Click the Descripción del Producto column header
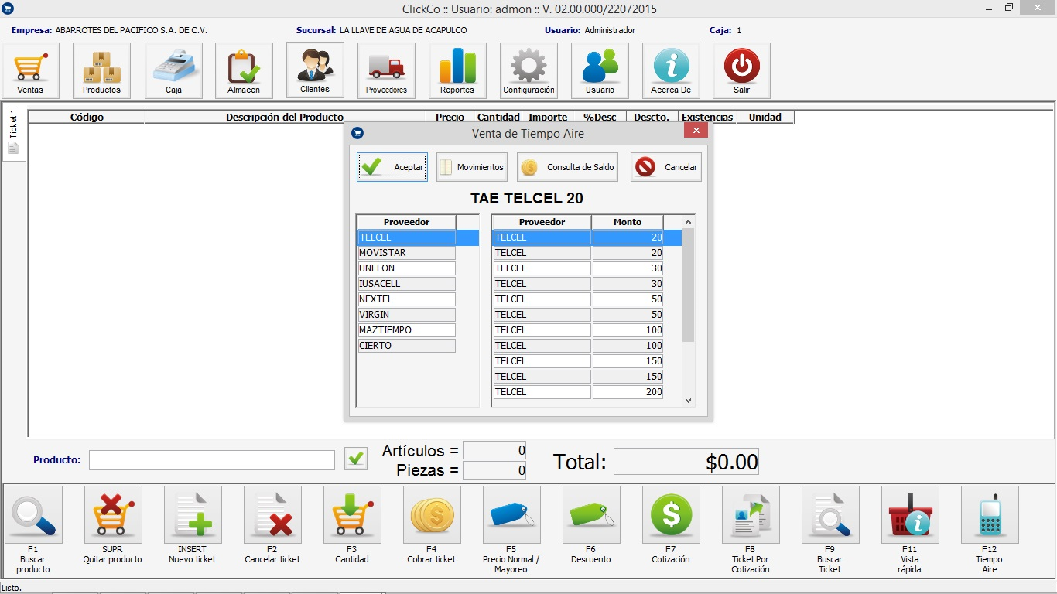 pyautogui.click(x=285, y=118)
